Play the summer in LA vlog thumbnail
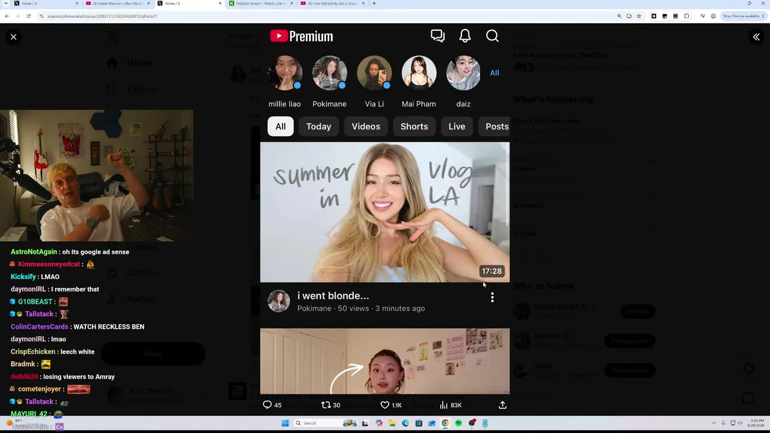The height and width of the screenshot is (433, 770). tap(385, 212)
